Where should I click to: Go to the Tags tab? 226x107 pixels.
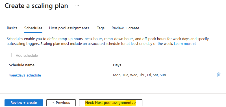click(x=101, y=28)
